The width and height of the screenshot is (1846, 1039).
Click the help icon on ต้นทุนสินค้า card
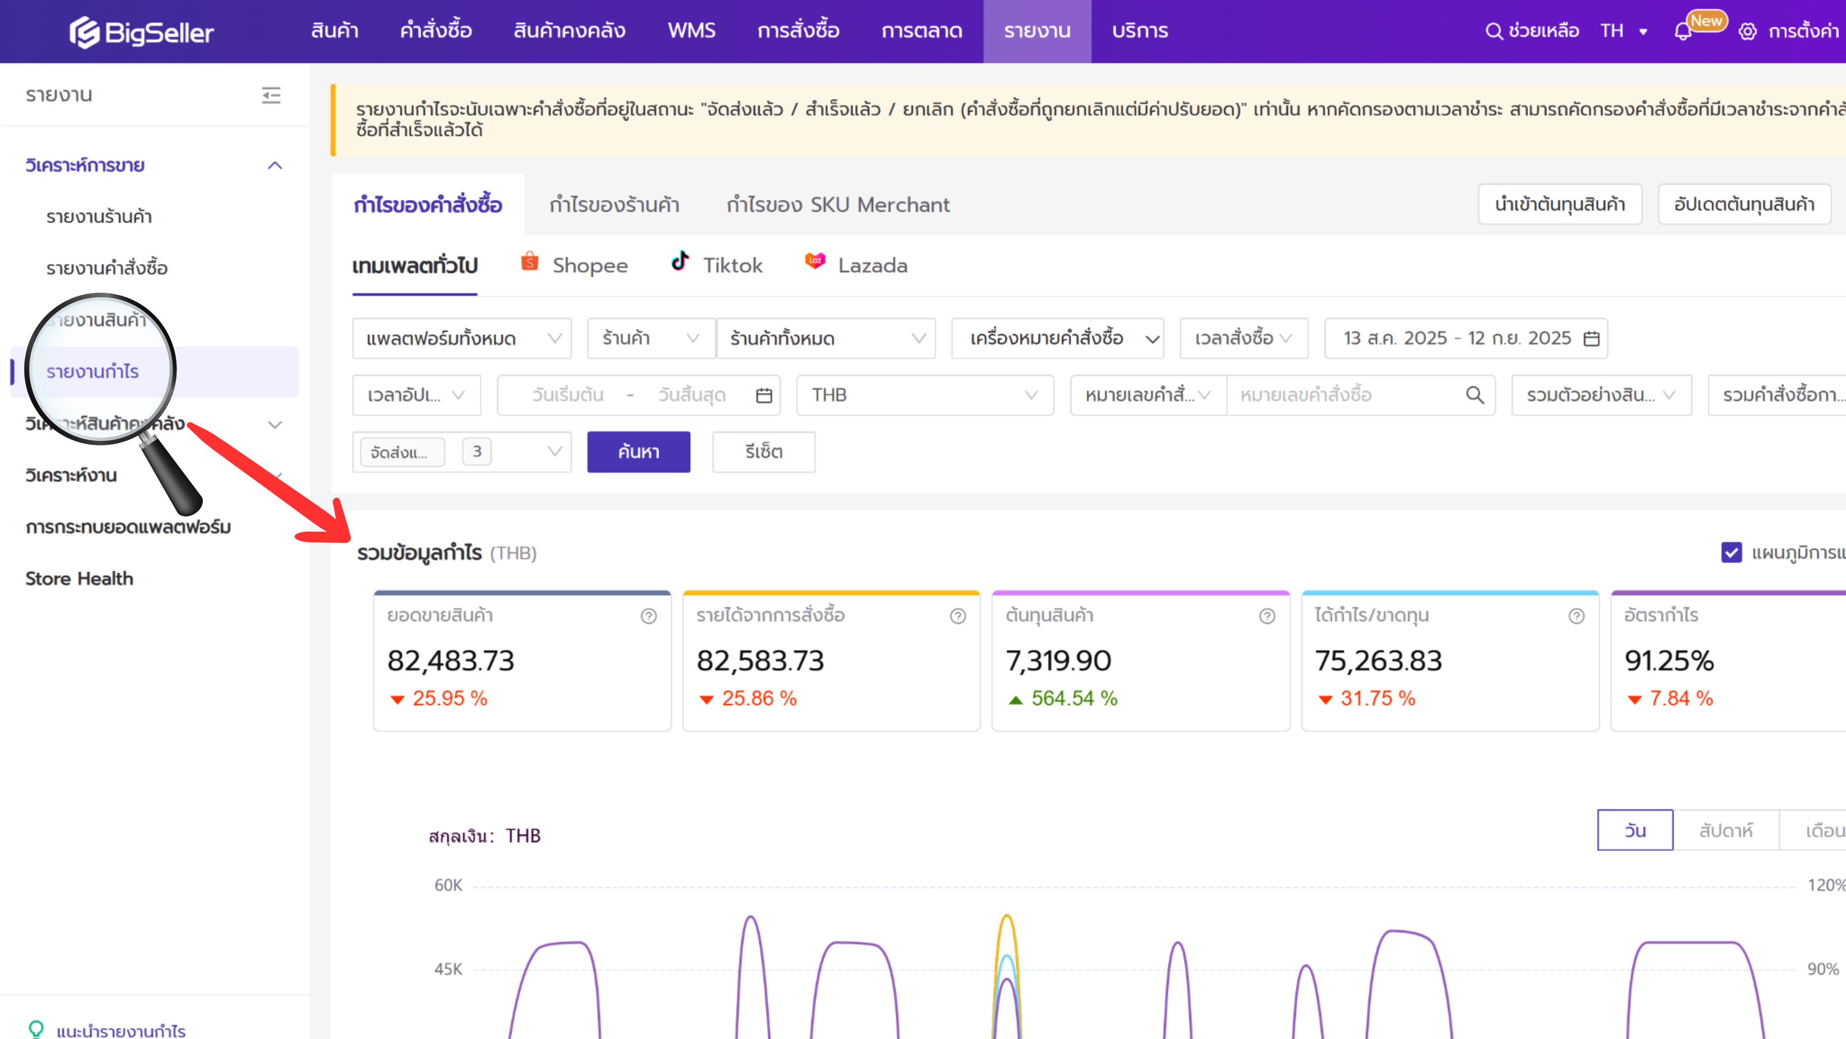pos(1267,616)
